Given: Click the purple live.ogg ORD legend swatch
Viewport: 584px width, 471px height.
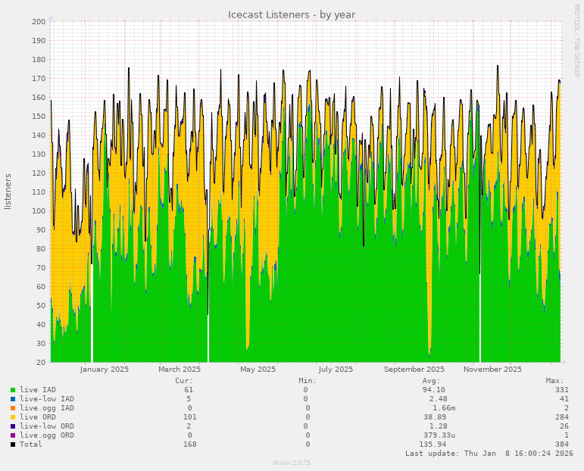Looking at the screenshot, I should click(x=13, y=435).
